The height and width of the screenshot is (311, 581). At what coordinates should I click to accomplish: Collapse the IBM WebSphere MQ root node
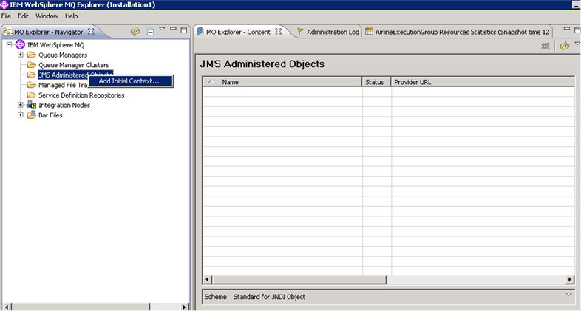(10, 45)
